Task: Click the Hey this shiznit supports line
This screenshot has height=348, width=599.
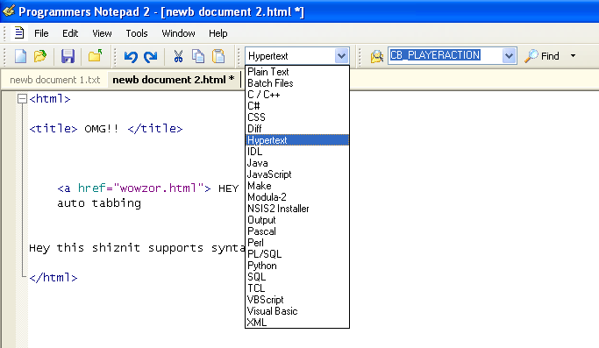Action: 137,248
